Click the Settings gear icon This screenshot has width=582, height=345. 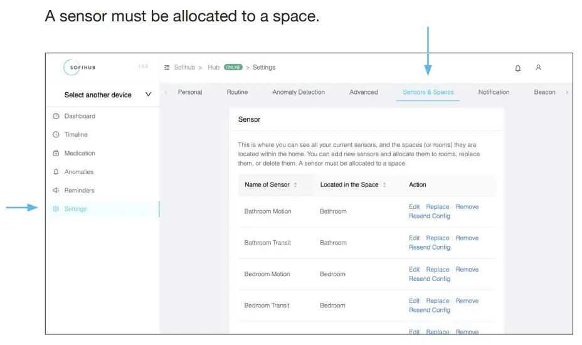(56, 209)
